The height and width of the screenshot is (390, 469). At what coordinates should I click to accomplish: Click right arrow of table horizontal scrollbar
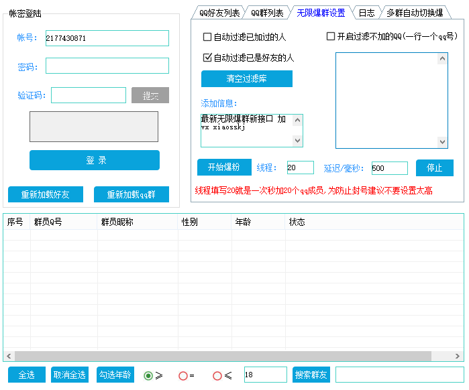point(458,356)
